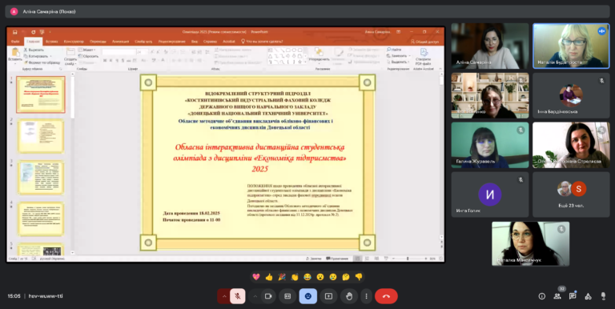The height and width of the screenshot is (309, 615).
Task: Select slide 3 thumbnail in PowerPoint panel
Action: [40, 177]
